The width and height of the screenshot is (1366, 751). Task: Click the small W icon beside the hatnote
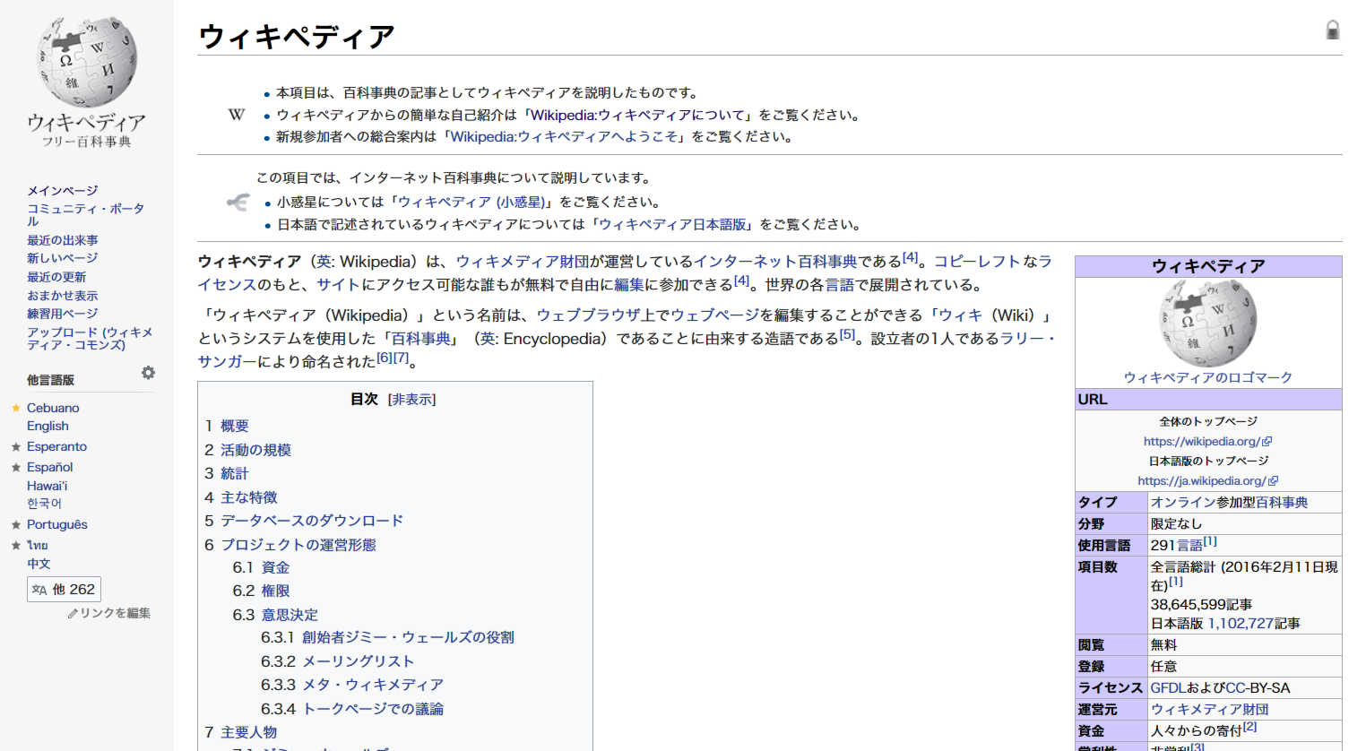pos(237,115)
